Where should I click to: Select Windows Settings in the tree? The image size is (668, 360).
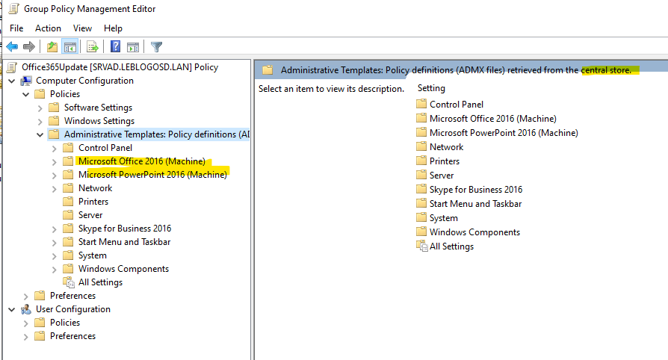click(99, 121)
